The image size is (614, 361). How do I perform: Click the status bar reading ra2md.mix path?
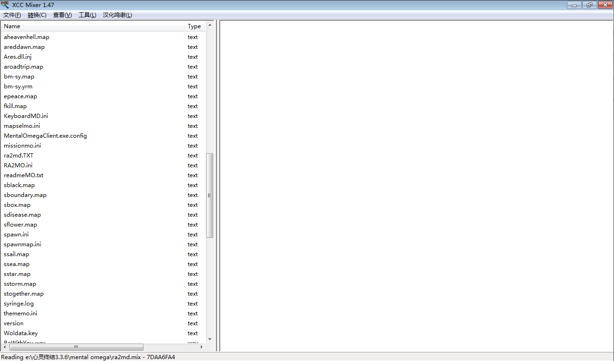point(88,357)
